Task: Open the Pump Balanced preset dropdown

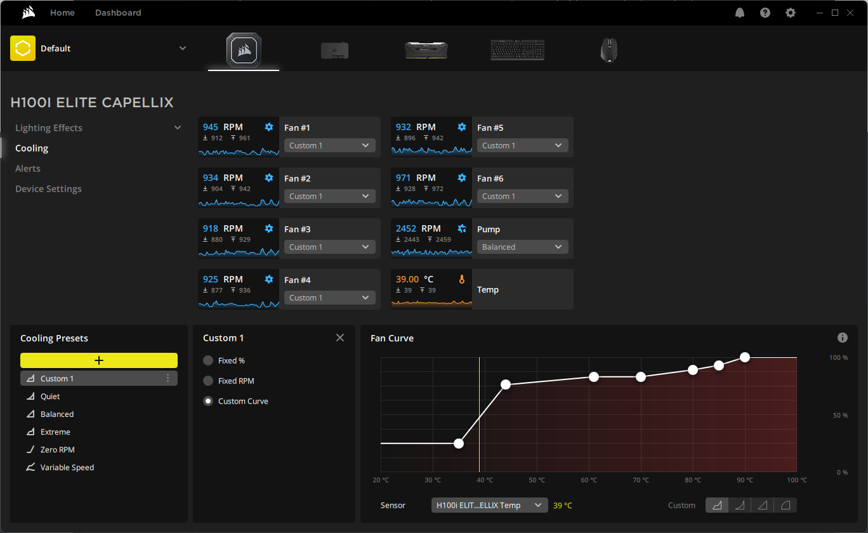Action: click(x=523, y=247)
